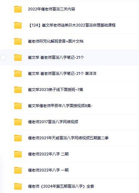The image size is (139, 193).
Task: Open folder icon beside 崔文举2023弟子线下面授班~7集
Action: pos(18,90)
